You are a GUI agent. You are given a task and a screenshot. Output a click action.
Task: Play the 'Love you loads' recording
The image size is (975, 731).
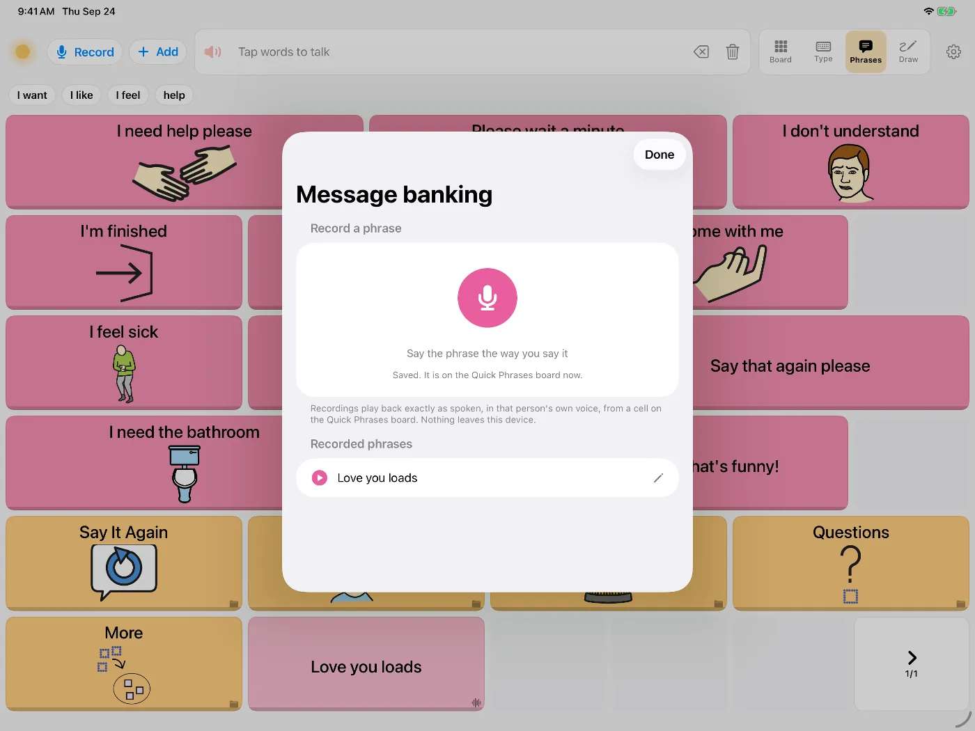[x=320, y=478]
